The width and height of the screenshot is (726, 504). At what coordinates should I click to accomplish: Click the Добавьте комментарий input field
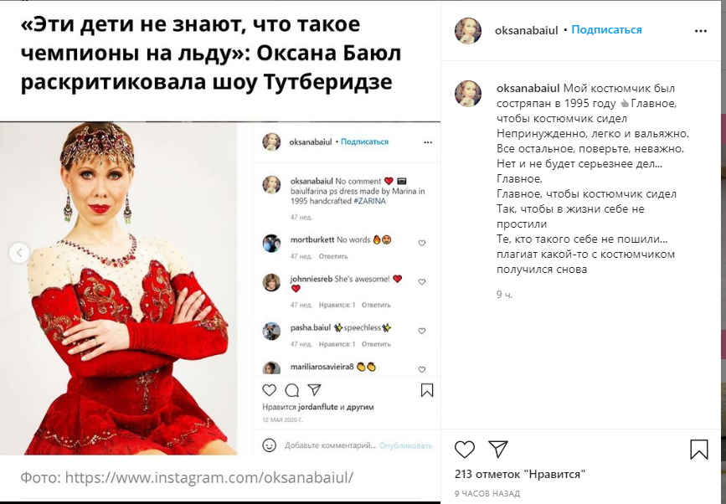[330, 445]
